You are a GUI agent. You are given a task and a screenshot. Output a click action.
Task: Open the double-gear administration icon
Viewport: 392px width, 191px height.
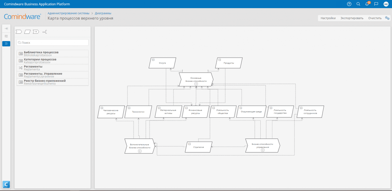click(387, 18)
